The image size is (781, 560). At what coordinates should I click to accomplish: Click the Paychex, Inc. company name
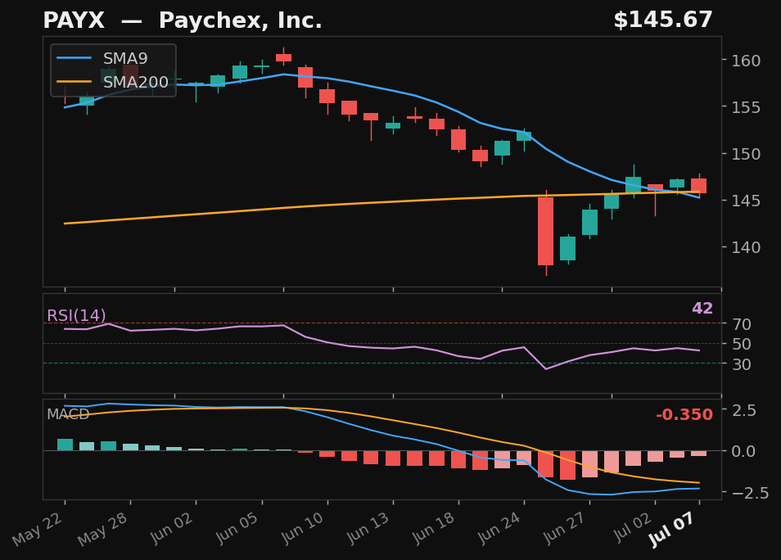[240, 21]
